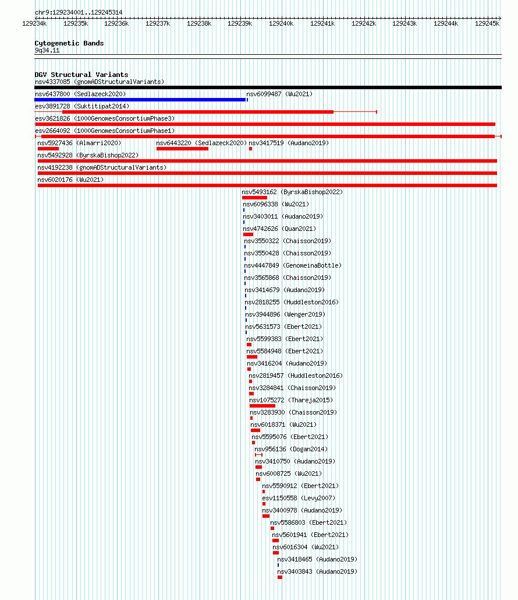
Task: Click nsv4742626 (Quan2021) label
Action: coord(279,229)
